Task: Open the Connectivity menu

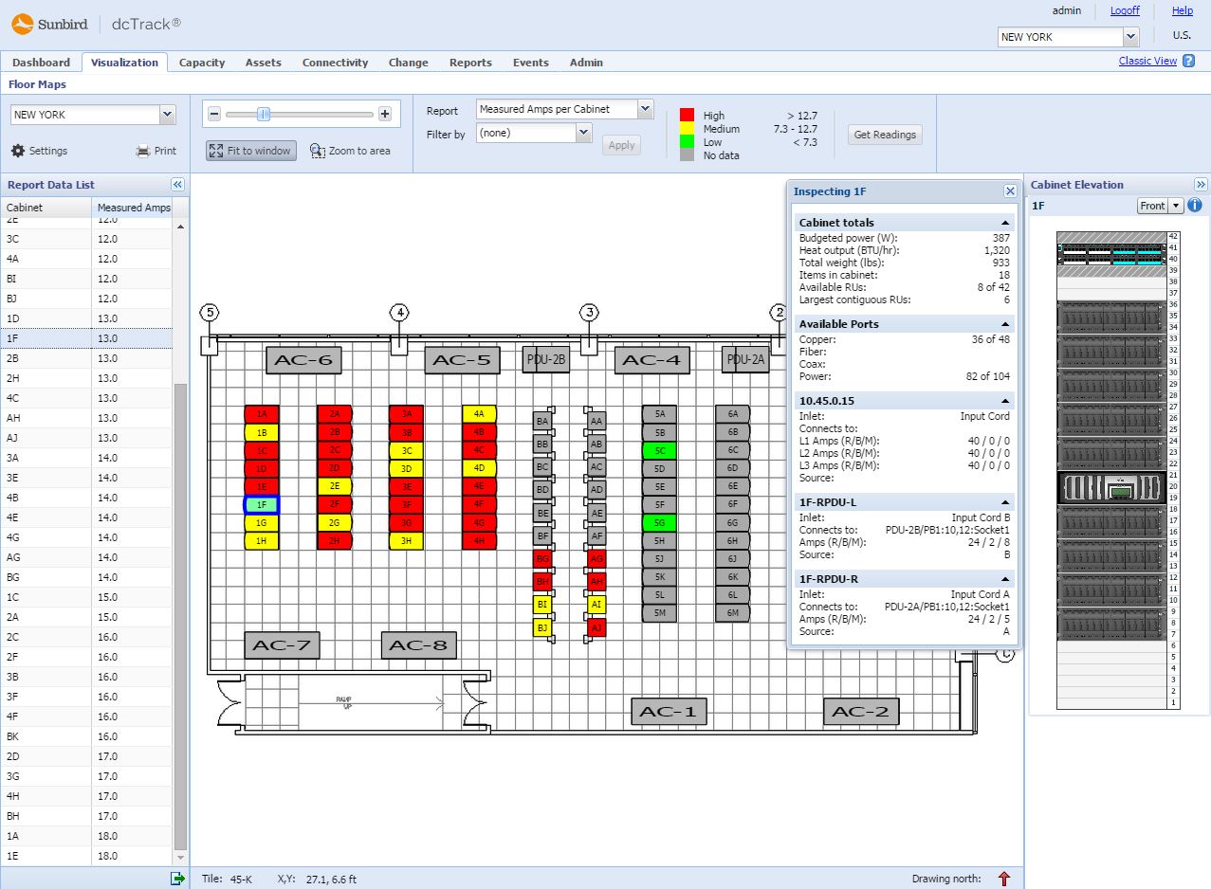Action: (335, 63)
